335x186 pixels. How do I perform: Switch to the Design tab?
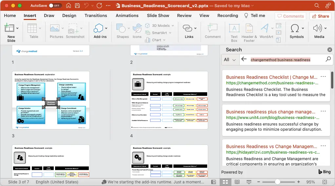click(x=69, y=16)
